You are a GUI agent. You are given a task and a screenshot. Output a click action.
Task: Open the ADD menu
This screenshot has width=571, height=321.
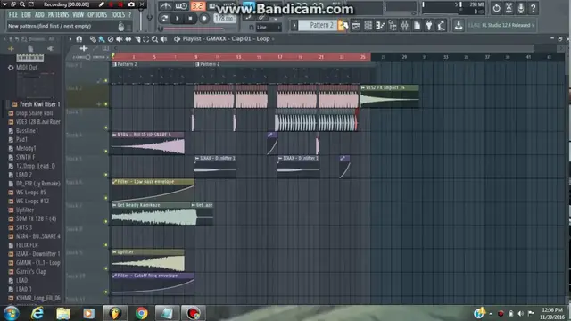click(x=39, y=15)
